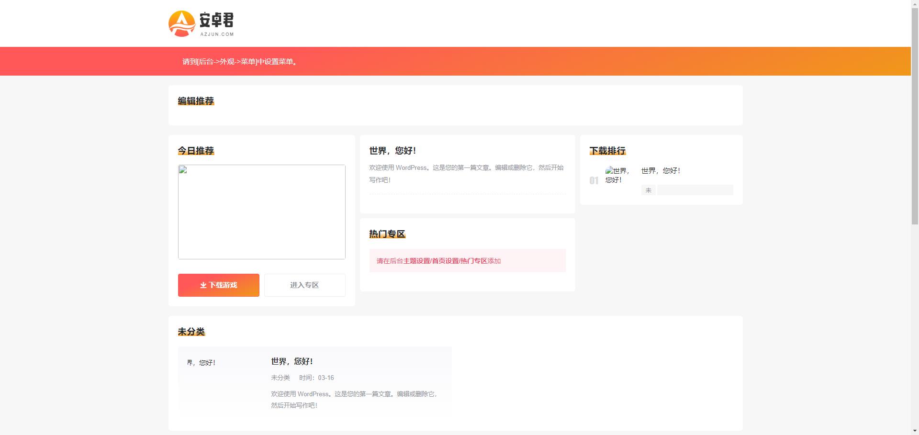Click the orange notice banner about menu setup
This screenshot has height=435, width=919.
click(x=239, y=61)
